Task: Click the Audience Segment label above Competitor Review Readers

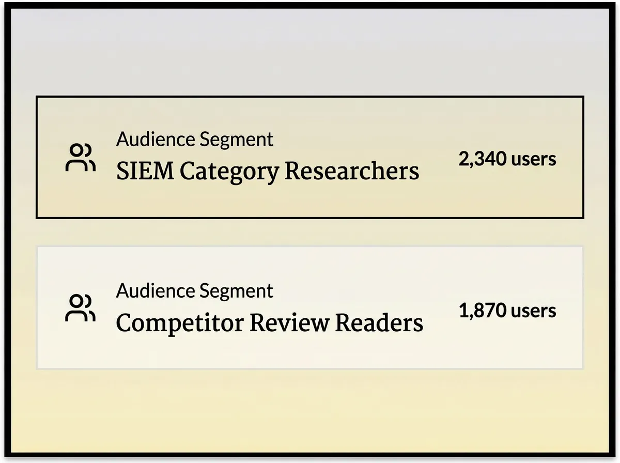Action: click(195, 290)
